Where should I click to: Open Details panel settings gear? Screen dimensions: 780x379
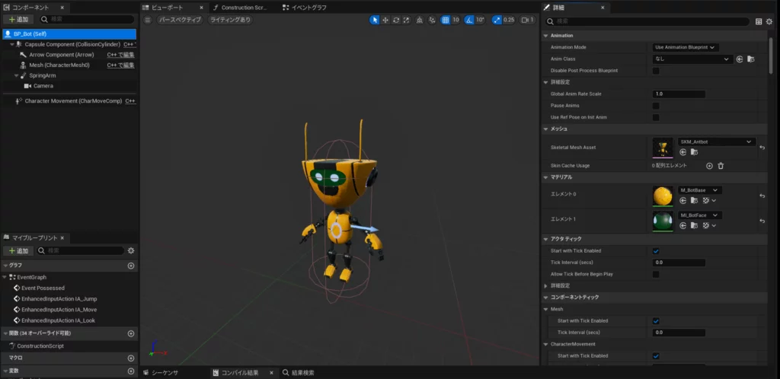[769, 21]
